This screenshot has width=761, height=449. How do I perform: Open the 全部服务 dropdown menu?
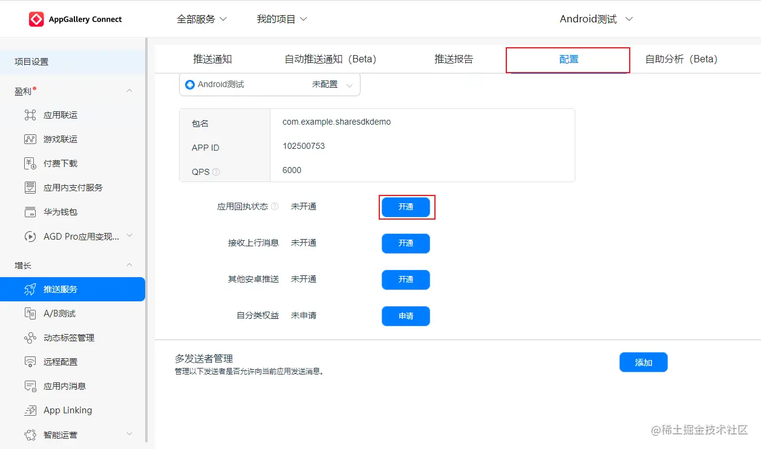[202, 19]
